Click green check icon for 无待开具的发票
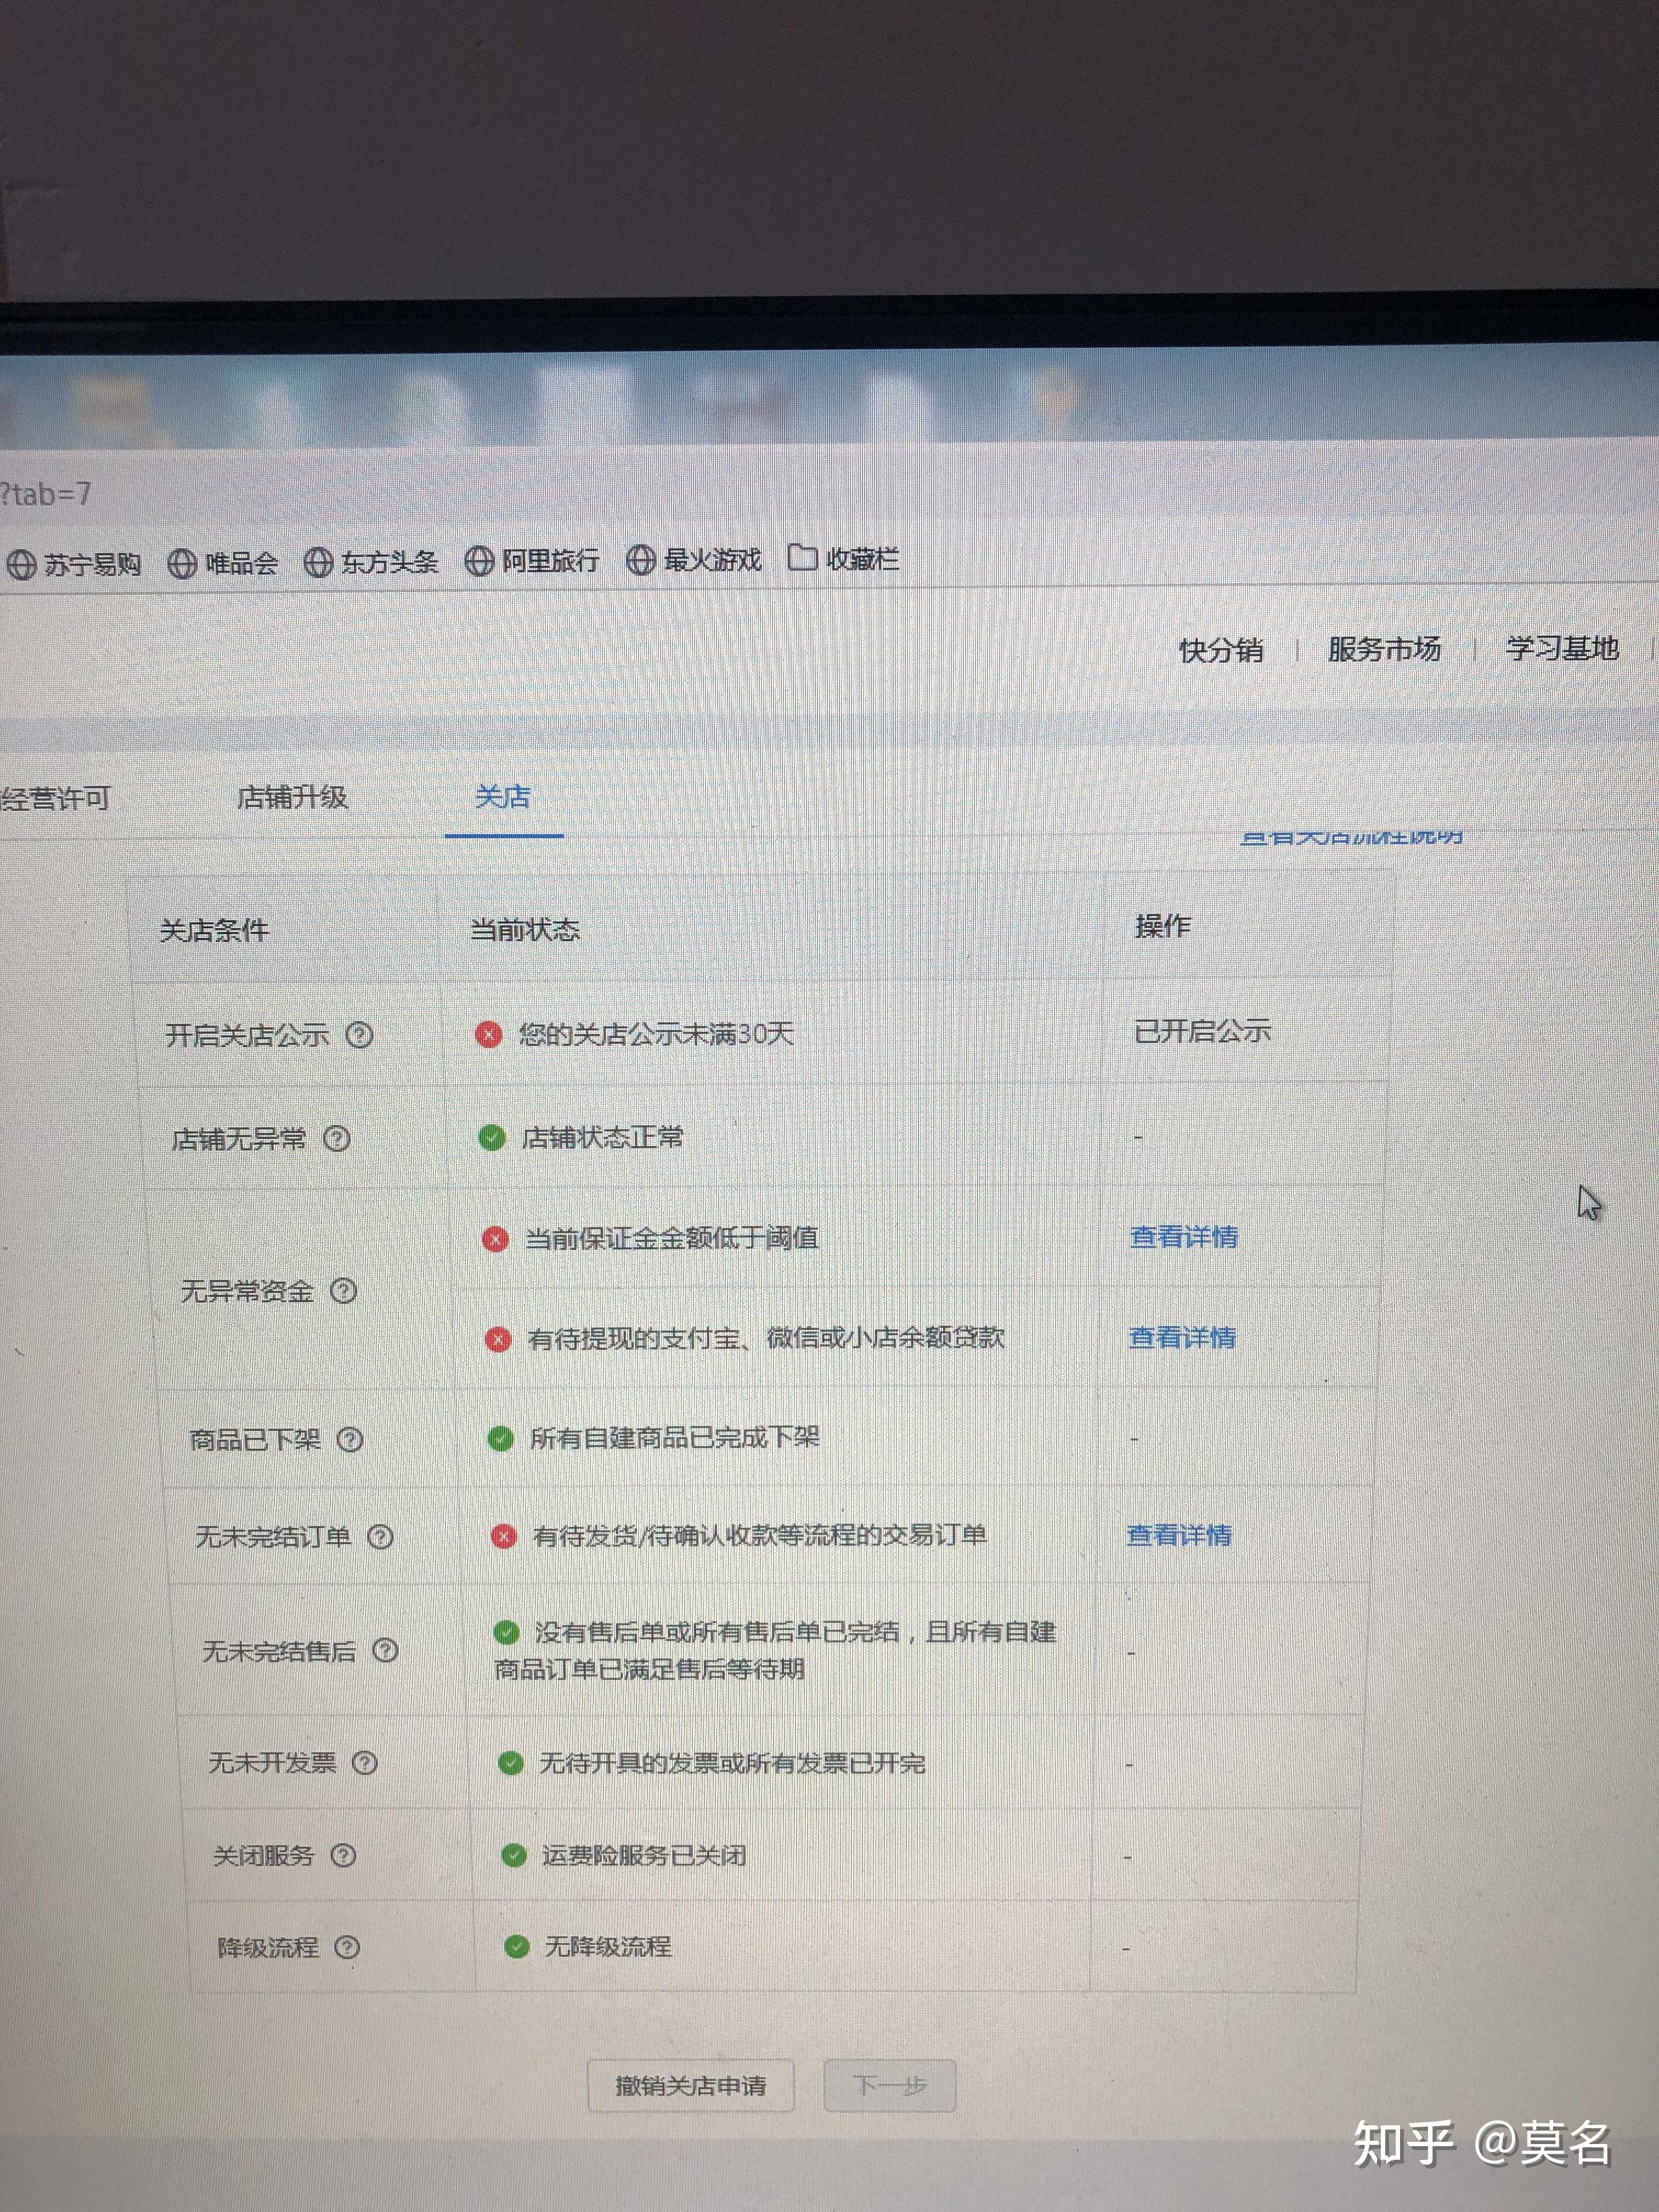 point(510,1762)
